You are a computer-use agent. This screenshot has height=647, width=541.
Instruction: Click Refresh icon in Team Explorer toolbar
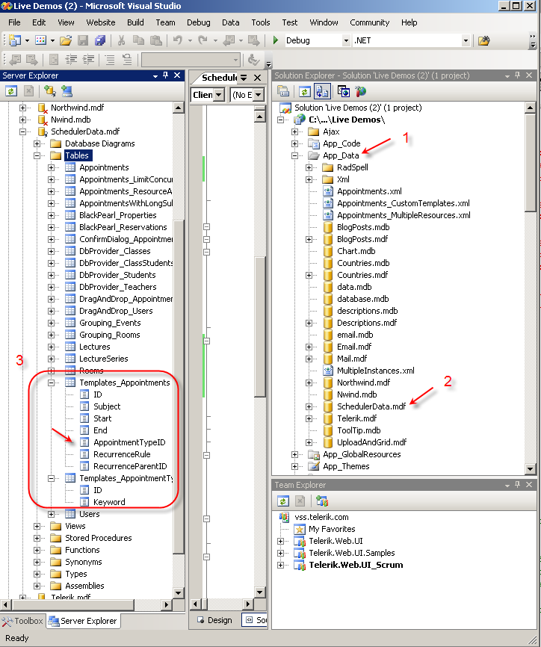(x=282, y=501)
